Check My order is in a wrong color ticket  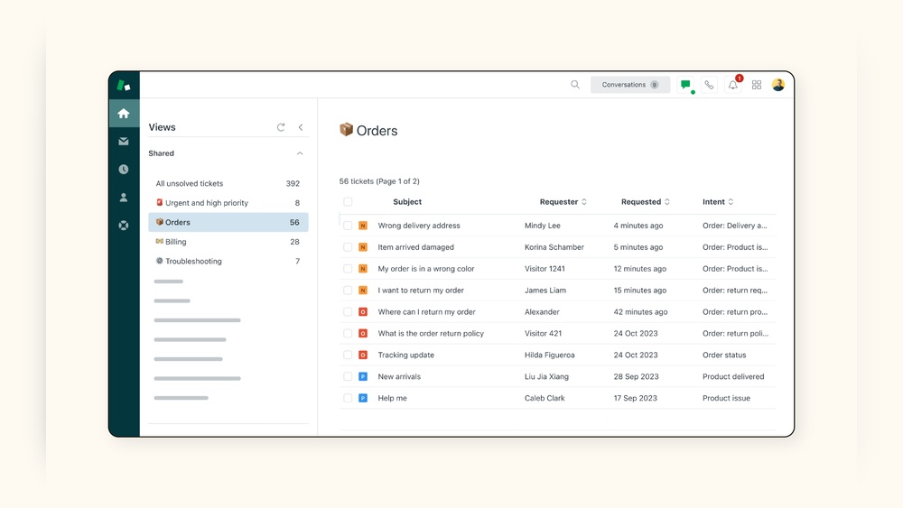pyautogui.click(x=348, y=269)
